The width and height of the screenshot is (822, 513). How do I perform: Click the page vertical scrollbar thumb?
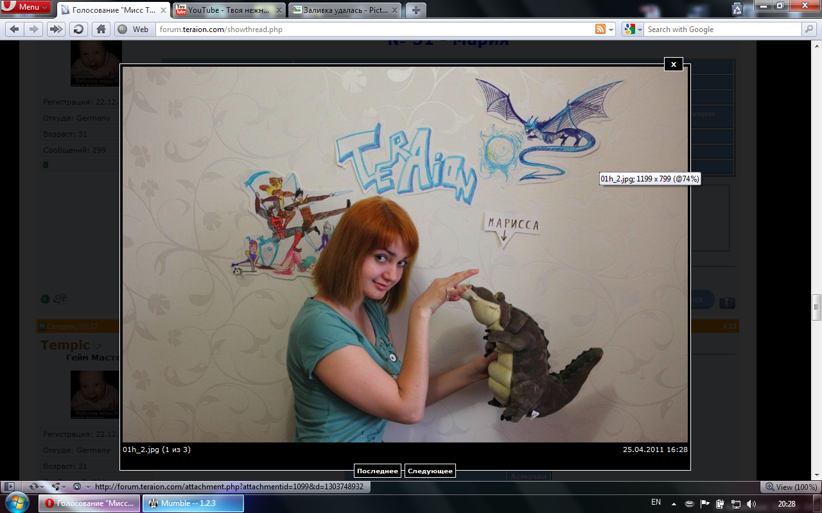click(817, 307)
